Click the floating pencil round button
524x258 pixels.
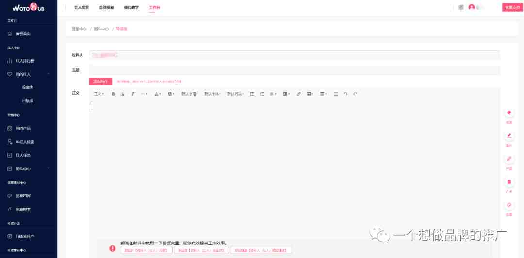509,136
